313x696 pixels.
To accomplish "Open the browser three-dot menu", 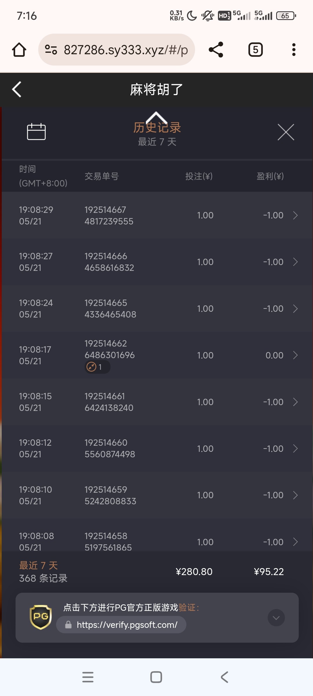I will [294, 50].
